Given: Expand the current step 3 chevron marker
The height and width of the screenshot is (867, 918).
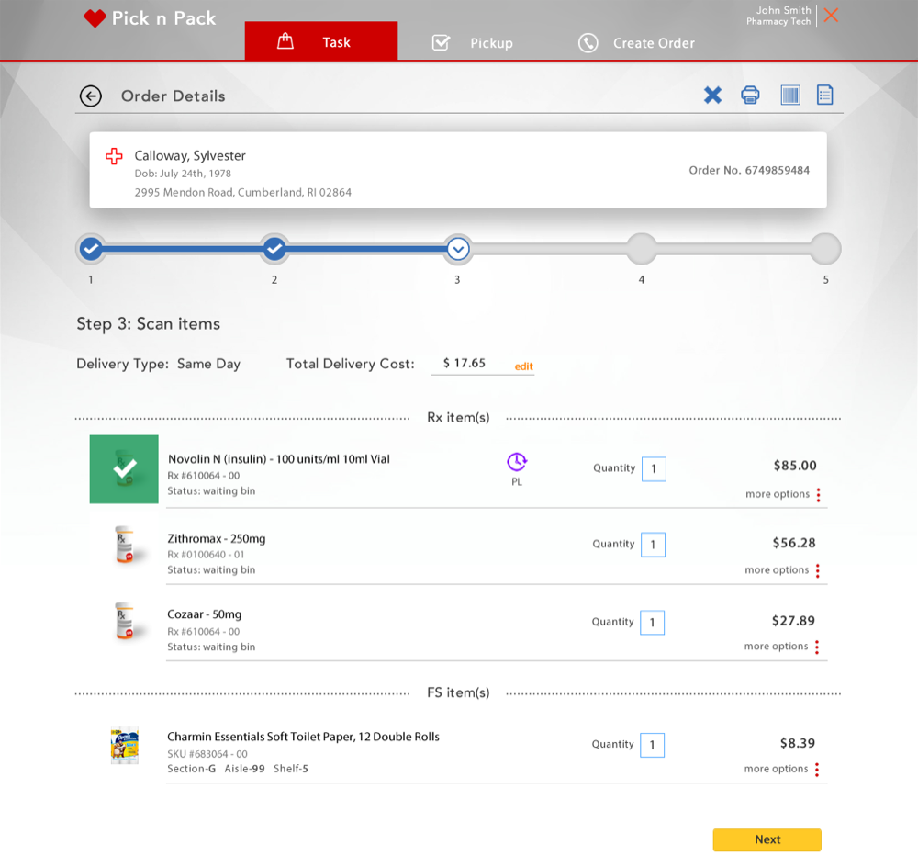Looking at the screenshot, I should coord(457,248).
